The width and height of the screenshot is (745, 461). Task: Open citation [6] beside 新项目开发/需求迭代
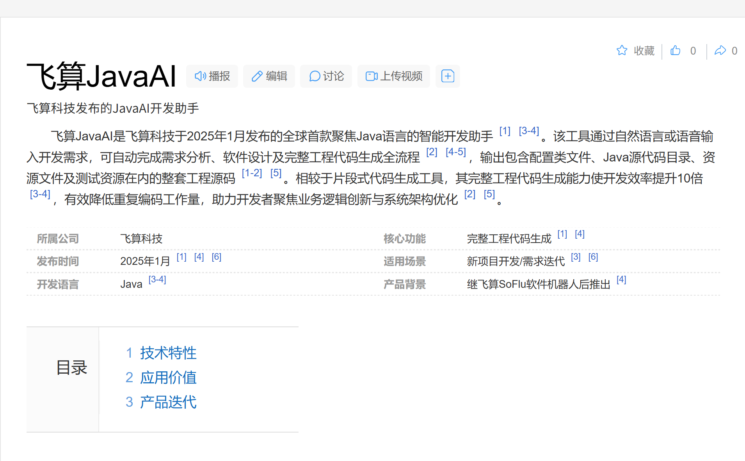click(593, 257)
